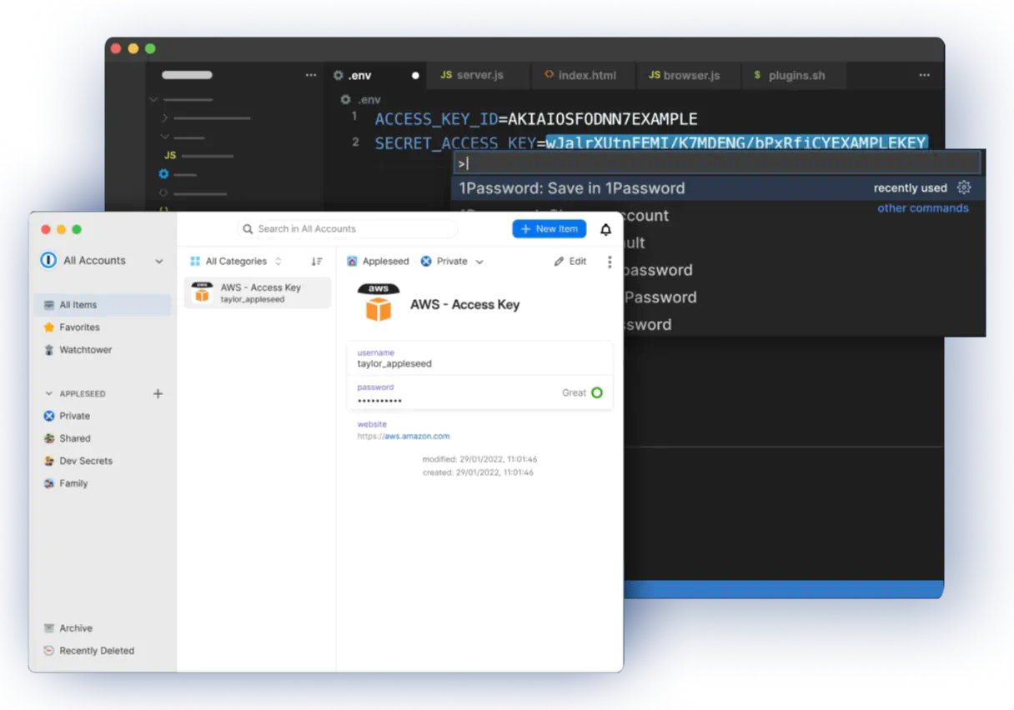Select the AWS - Access Key list item
1014x710 pixels.
pyautogui.click(x=258, y=292)
